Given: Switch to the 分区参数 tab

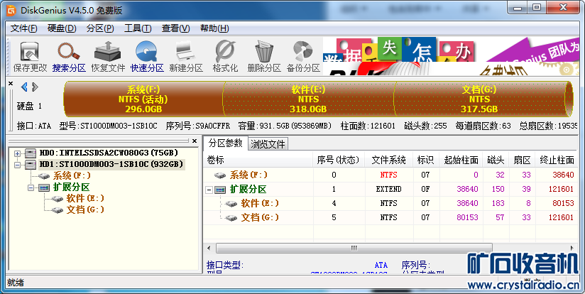Looking at the screenshot, I should (x=226, y=143).
